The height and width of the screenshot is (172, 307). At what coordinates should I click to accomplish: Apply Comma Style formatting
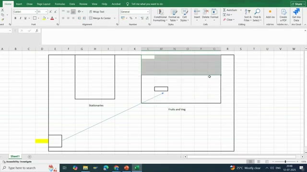136,18
